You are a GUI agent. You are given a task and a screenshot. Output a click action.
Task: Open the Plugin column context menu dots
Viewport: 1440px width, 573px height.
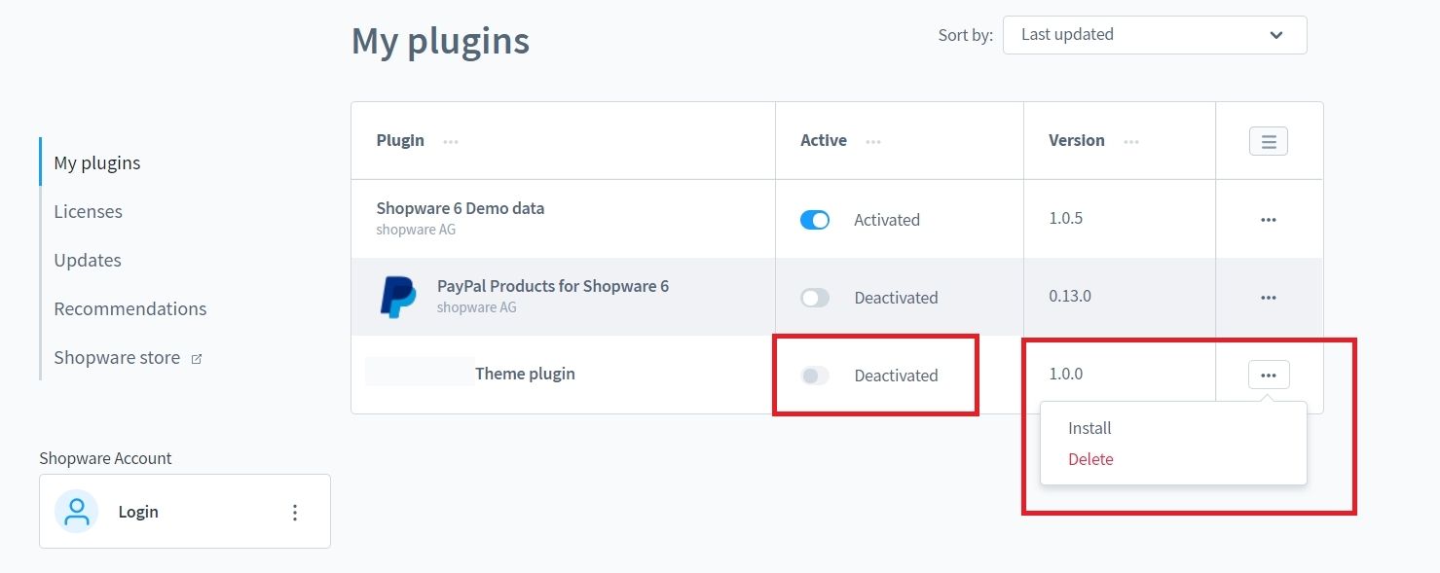click(x=451, y=141)
